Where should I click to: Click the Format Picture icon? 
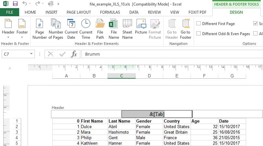[155, 23]
